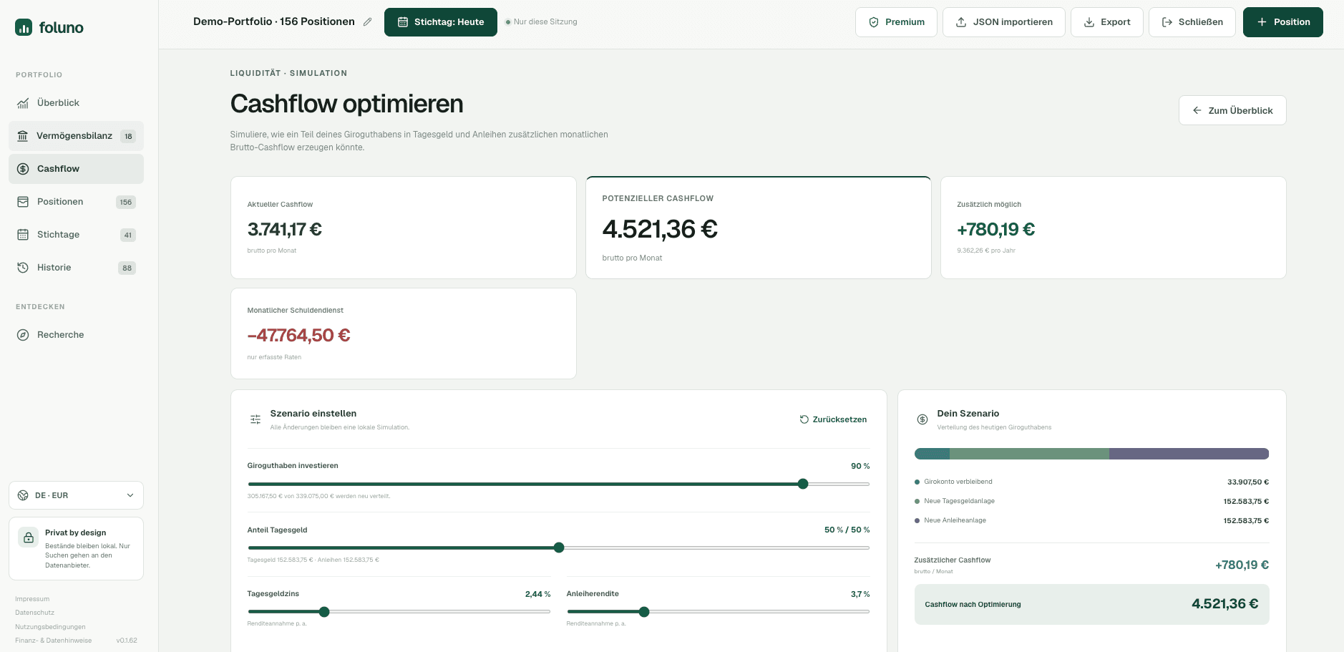Click the Positionen sidebar icon
This screenshot has height=652, width=1344.
coord(23,202)
